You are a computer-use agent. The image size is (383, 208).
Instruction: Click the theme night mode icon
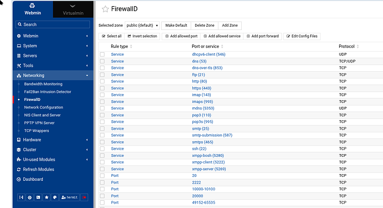pyautogui.click(x=29, y=197)
